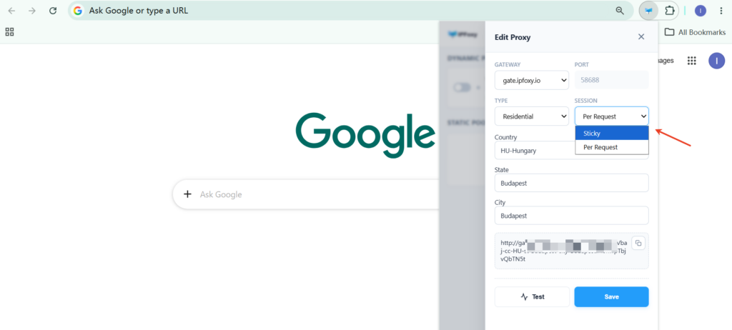Click the Edit Proxy heading

[x=513, y=37]
